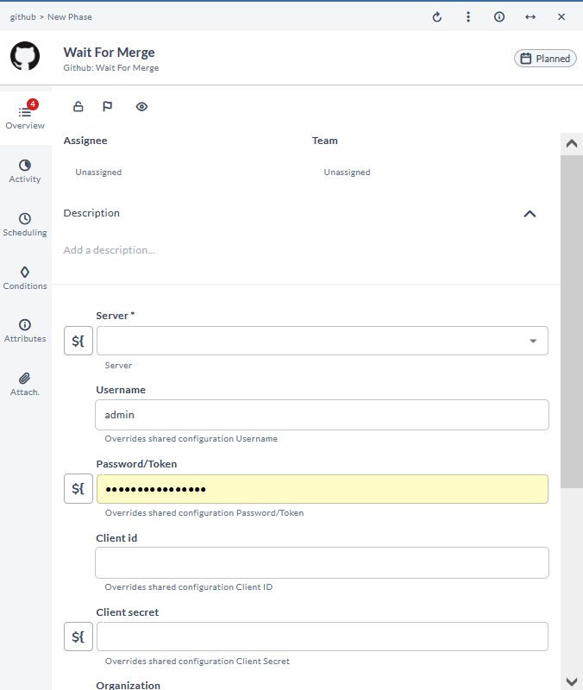Click Unassigned under Assignee
The height and width of the screenshot is (690, 583).
tap(98, 172)
